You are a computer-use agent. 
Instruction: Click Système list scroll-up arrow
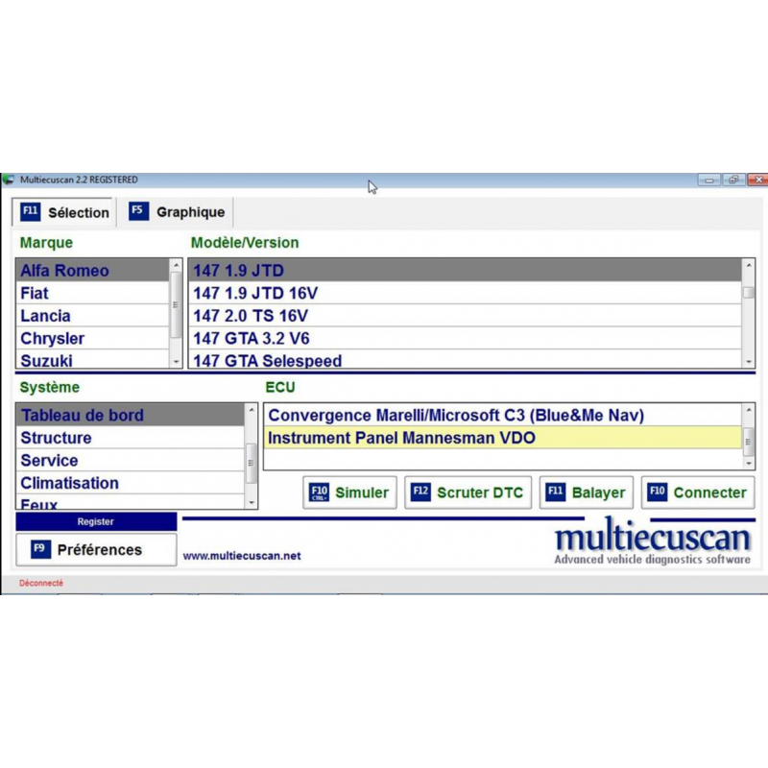click(x=252, y=410)
